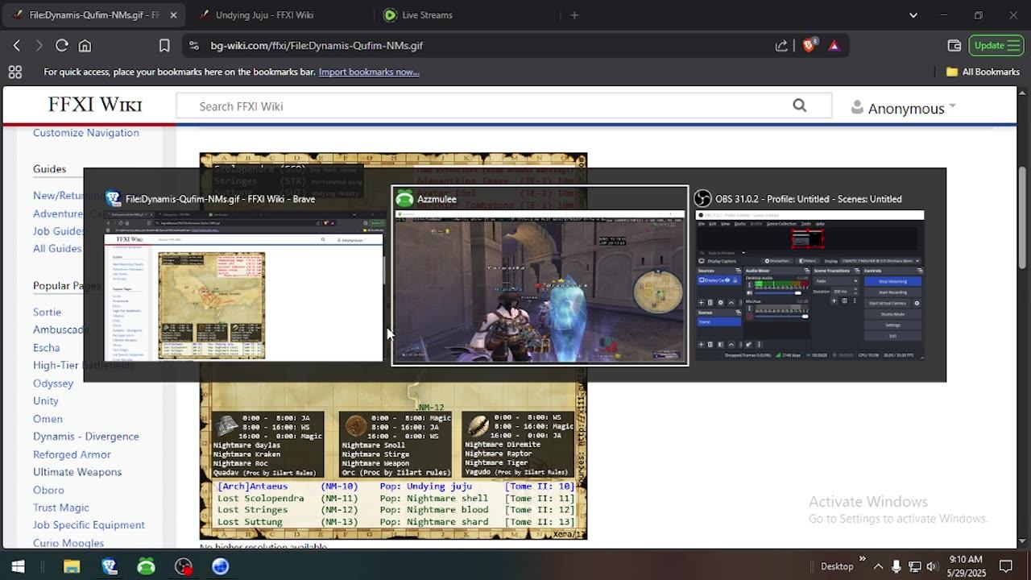This screenshot has width=1031, height=580.
Task: Select the OBS 31.0.2 window thumbnail
Action: (x=809, y=275)
